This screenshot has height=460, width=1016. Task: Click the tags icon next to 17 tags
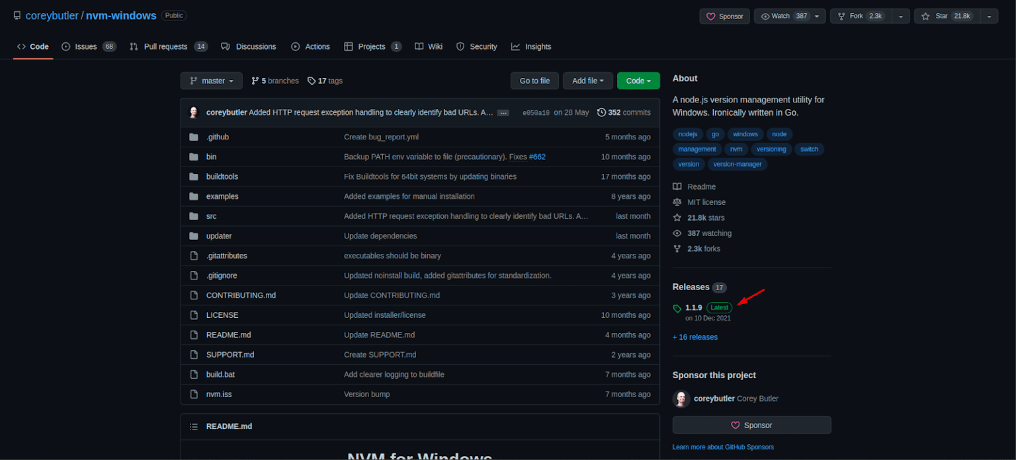point(311,81)
